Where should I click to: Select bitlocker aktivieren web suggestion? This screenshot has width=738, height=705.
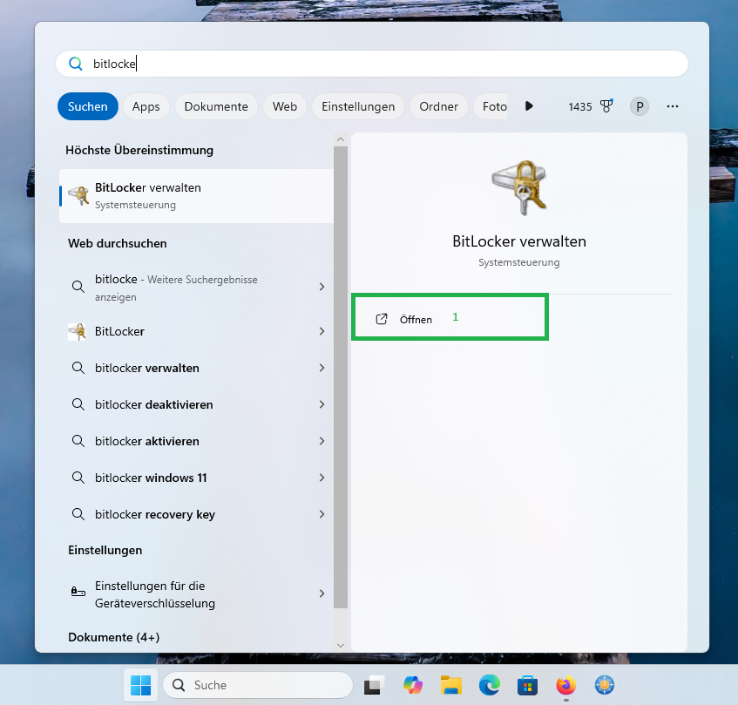coord(196,442)
